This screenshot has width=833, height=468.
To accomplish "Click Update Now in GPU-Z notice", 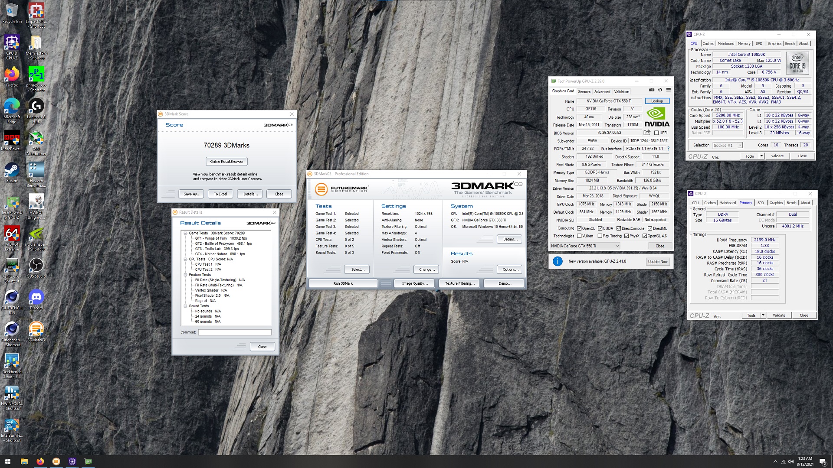I will 658,261.
